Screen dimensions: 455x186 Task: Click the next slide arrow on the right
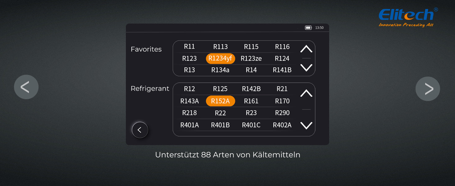(x=428, y=89)
